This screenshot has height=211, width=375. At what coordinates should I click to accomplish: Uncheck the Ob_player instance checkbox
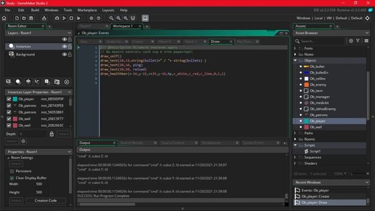[x=9, y=99]
